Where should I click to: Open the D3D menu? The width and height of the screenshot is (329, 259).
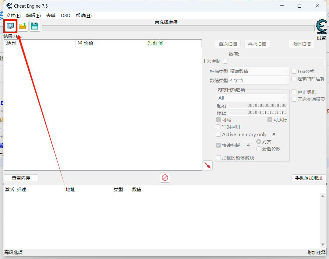click(66, 16)
